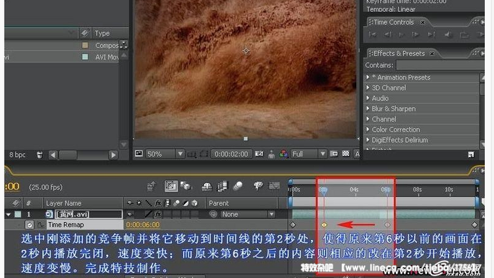Click the Project panel scroll right arrow
Screen dimensions: 494x278
pyautogui.click(x=113, y=154)
